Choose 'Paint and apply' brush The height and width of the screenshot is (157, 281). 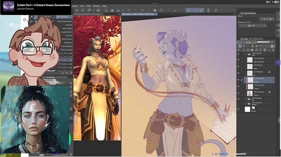point(66,50)
